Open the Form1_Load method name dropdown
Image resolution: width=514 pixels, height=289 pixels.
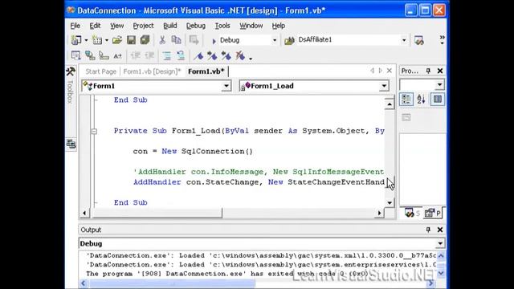coord(384,86)
